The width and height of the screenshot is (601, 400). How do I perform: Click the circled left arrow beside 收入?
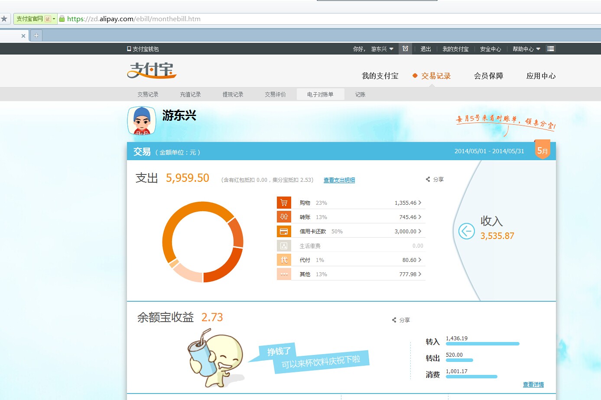coord(467,231)
